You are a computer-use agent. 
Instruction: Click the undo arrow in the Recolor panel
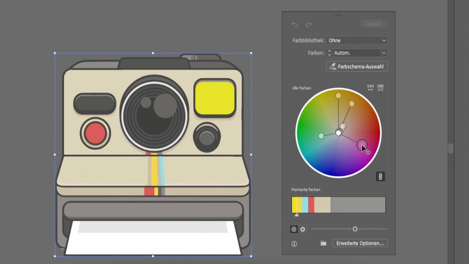point(294,25)
